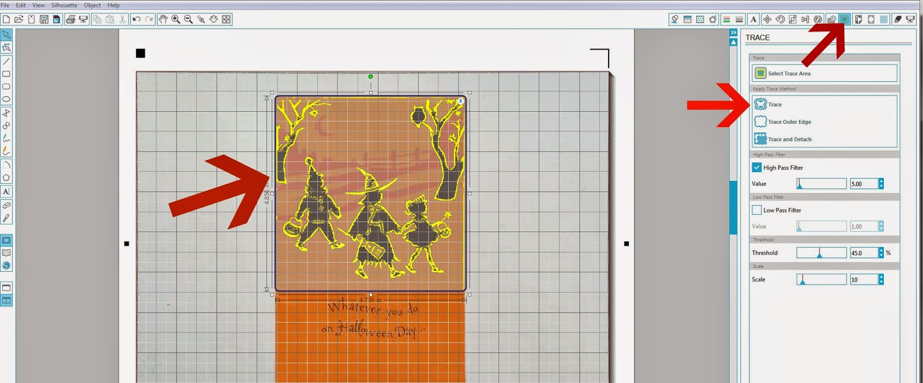Select the arrow Select tool in left toolbar
Viewport: 923px width, 383px height.
pyautogui.click(x=6, y=35)
